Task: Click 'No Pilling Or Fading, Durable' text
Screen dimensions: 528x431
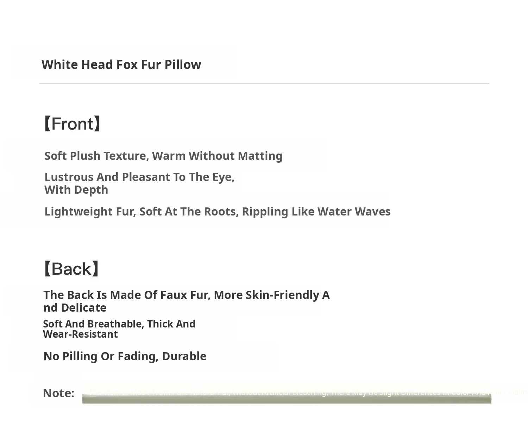Action: 125,356
